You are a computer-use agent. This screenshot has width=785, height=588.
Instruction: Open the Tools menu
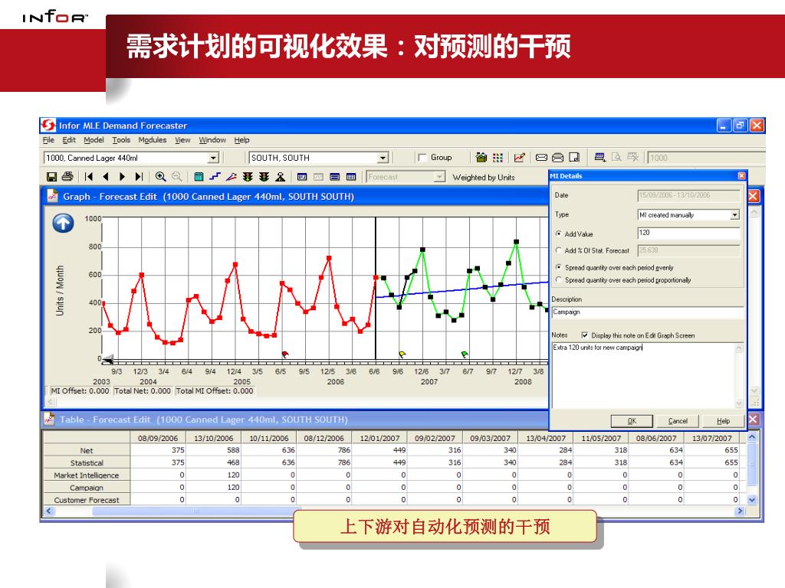[121, 140]
